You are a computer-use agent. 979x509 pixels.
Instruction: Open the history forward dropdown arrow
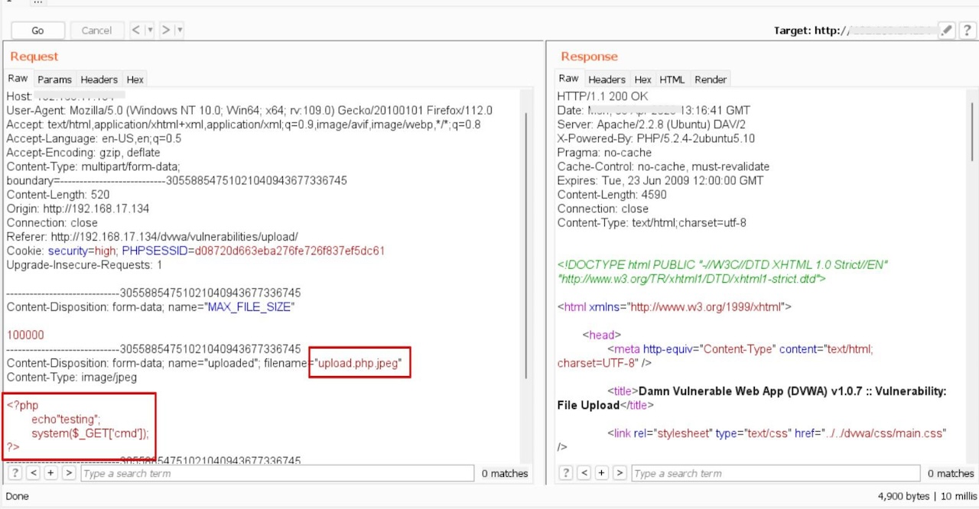pyautogui.click(x=180, y=31)
